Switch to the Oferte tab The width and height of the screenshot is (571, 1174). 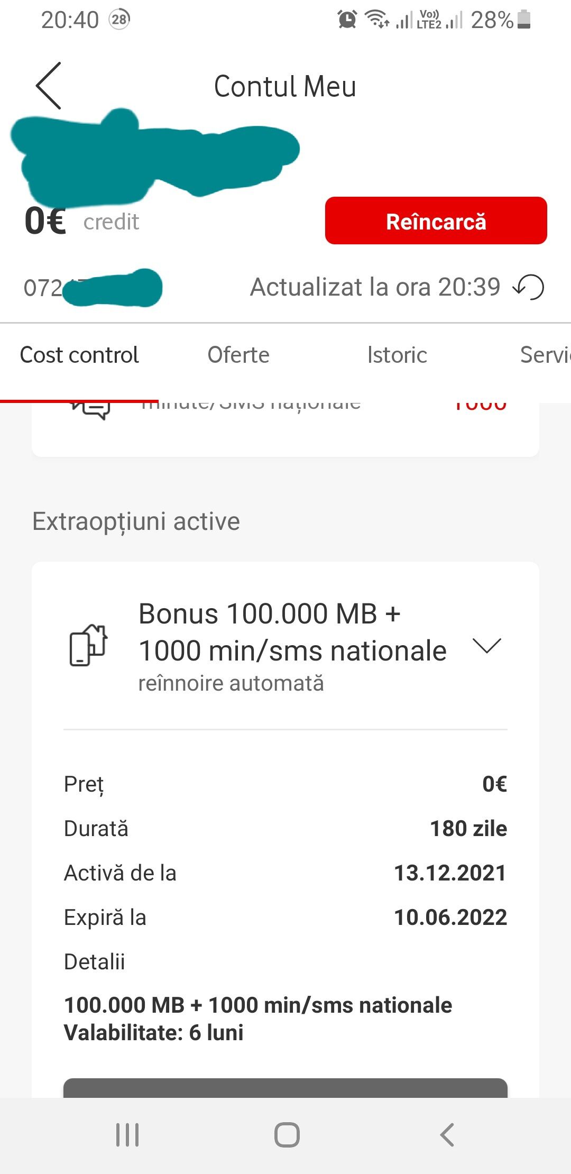[238, 355]
